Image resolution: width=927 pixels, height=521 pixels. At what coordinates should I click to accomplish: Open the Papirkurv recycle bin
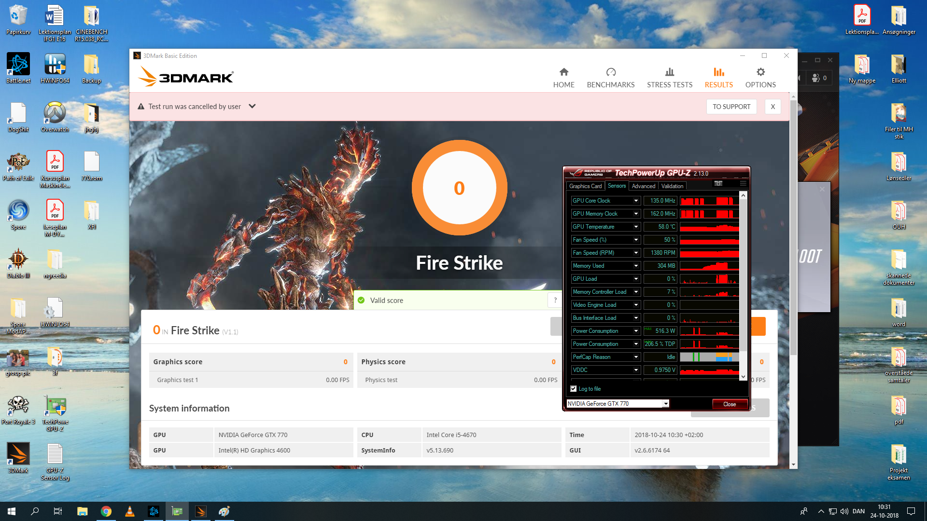point(18,19)
